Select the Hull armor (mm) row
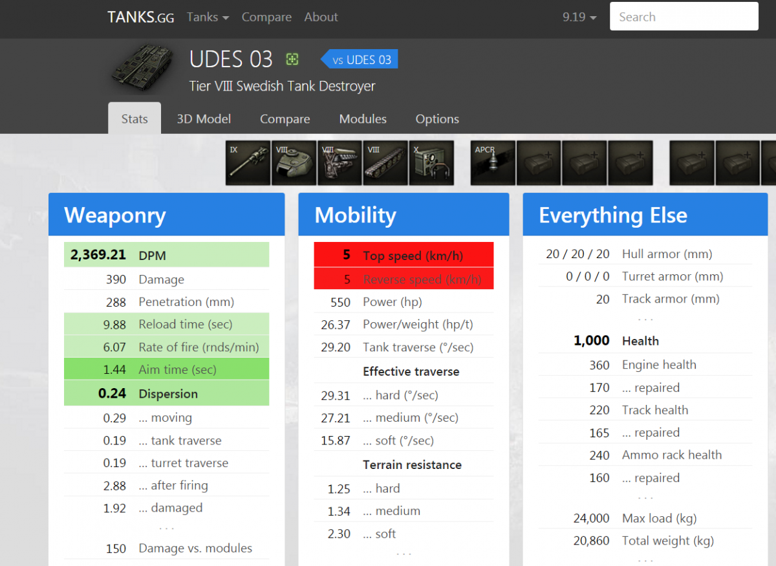This screenshot has height=566, width=776. (645, 254)
